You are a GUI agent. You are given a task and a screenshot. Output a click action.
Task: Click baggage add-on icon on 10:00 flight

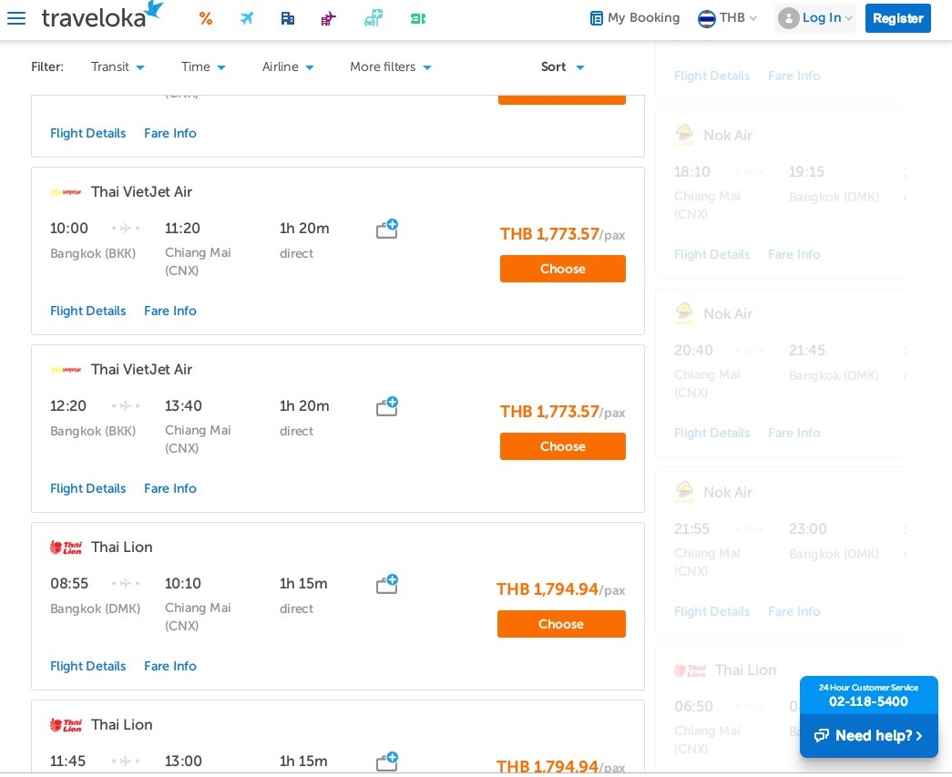coord(387,229)
